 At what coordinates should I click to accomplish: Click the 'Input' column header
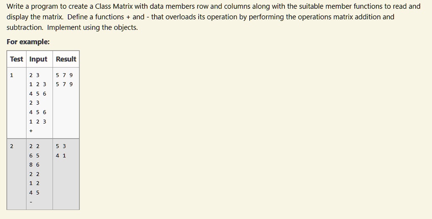click(x=38, y=59)
